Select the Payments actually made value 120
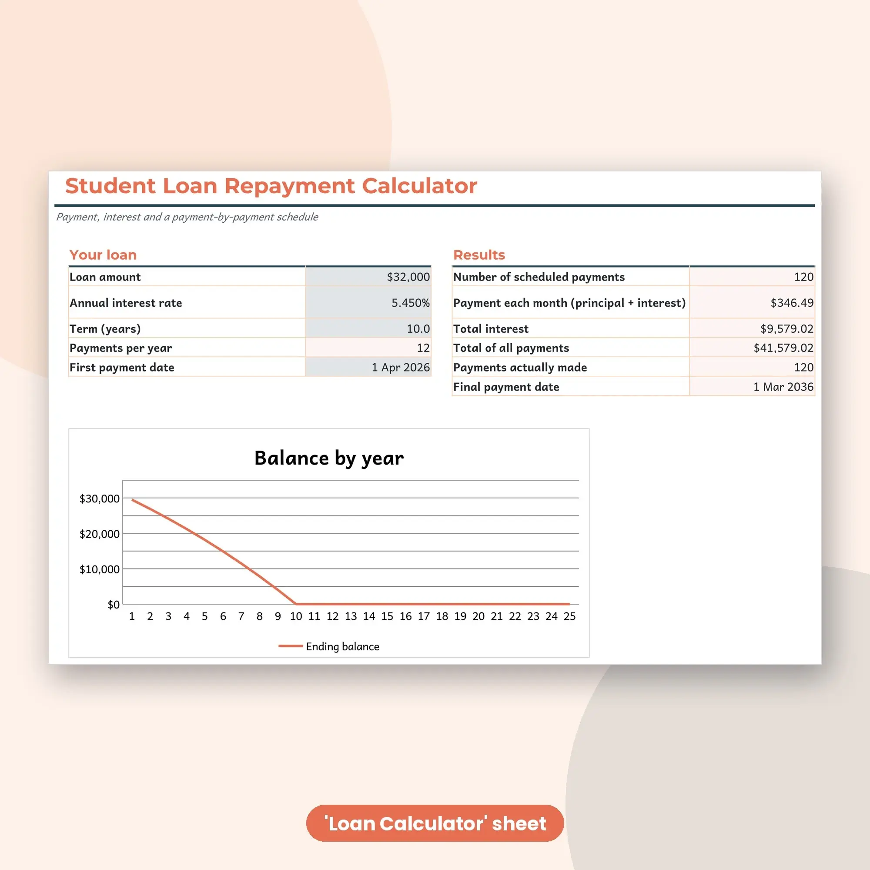This screenshot has width=870, height=870. (752, 367)
